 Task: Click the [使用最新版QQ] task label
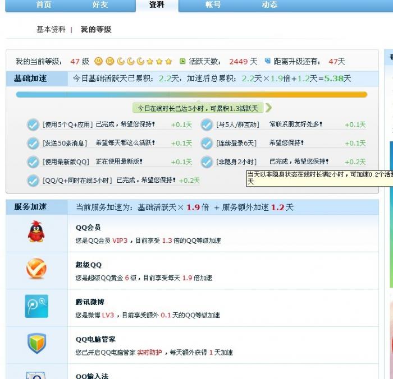(66, 161)
